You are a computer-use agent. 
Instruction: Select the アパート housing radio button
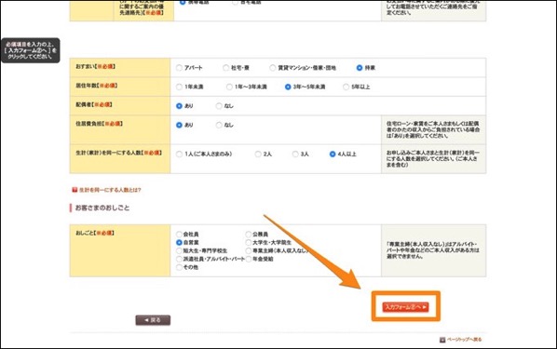pos(179,68)
